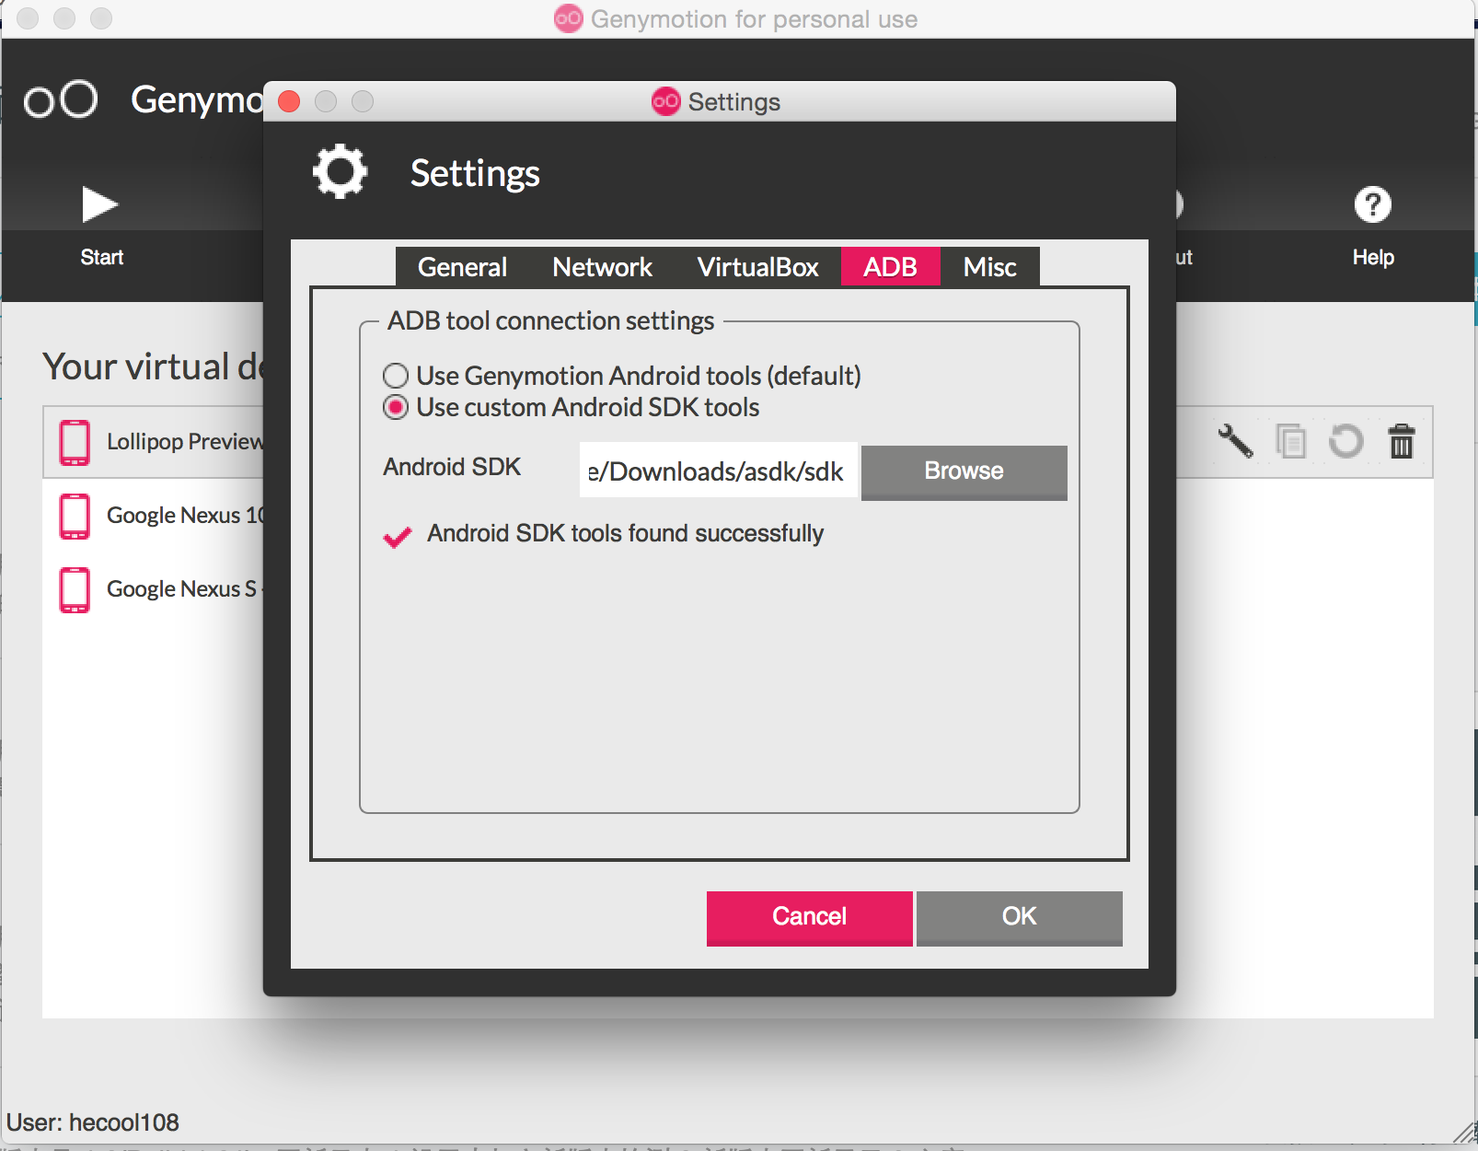Close the Settings dialog with red button
Viewport: 1478px width, 1151px height.
289,101
